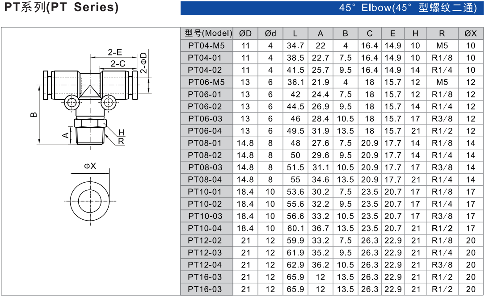Select the PT04-M5 model cell
The width and height of the screenshot is (485, 297).
(x=206, y=46)
